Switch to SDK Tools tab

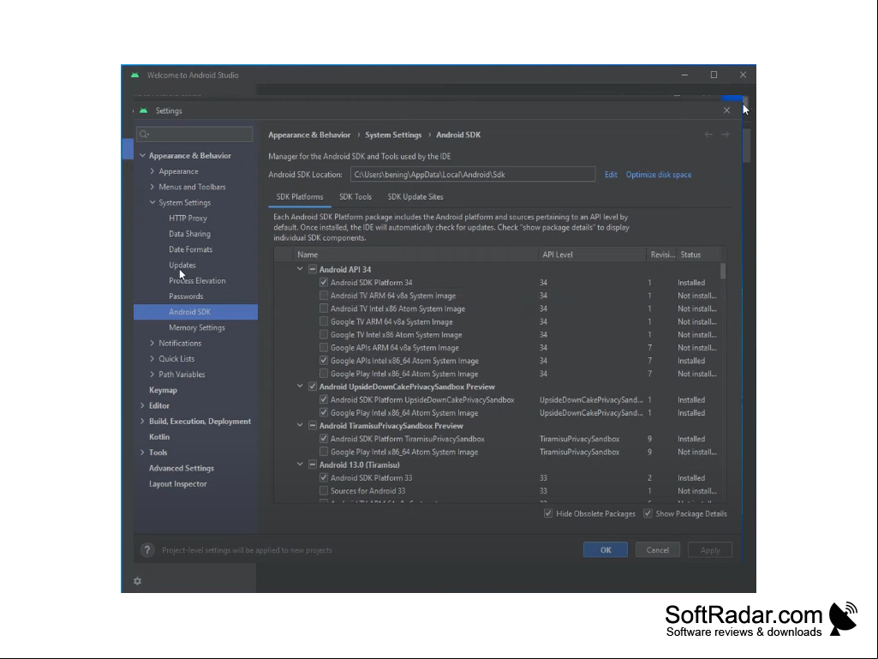[355, 197]
